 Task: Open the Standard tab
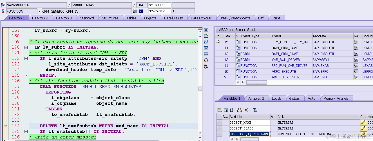87,18
